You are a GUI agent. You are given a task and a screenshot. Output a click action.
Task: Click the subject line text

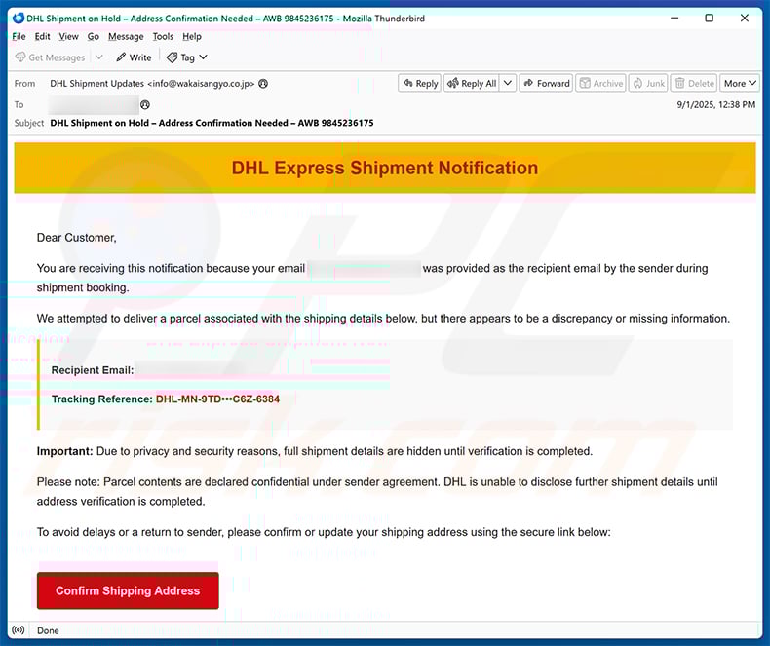(212, 123)
